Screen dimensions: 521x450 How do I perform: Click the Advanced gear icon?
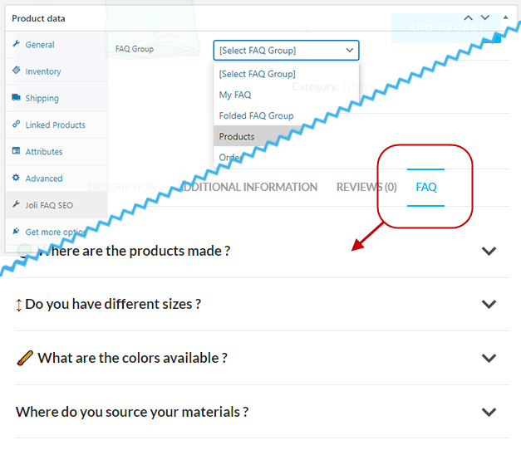[x=17, y=178]
